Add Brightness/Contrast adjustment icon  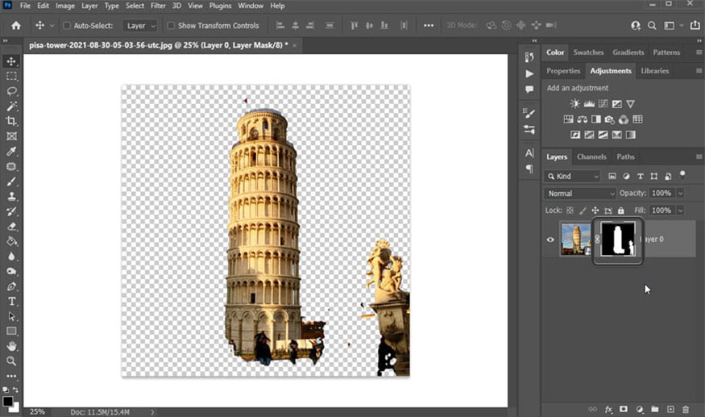coord(574,104)
